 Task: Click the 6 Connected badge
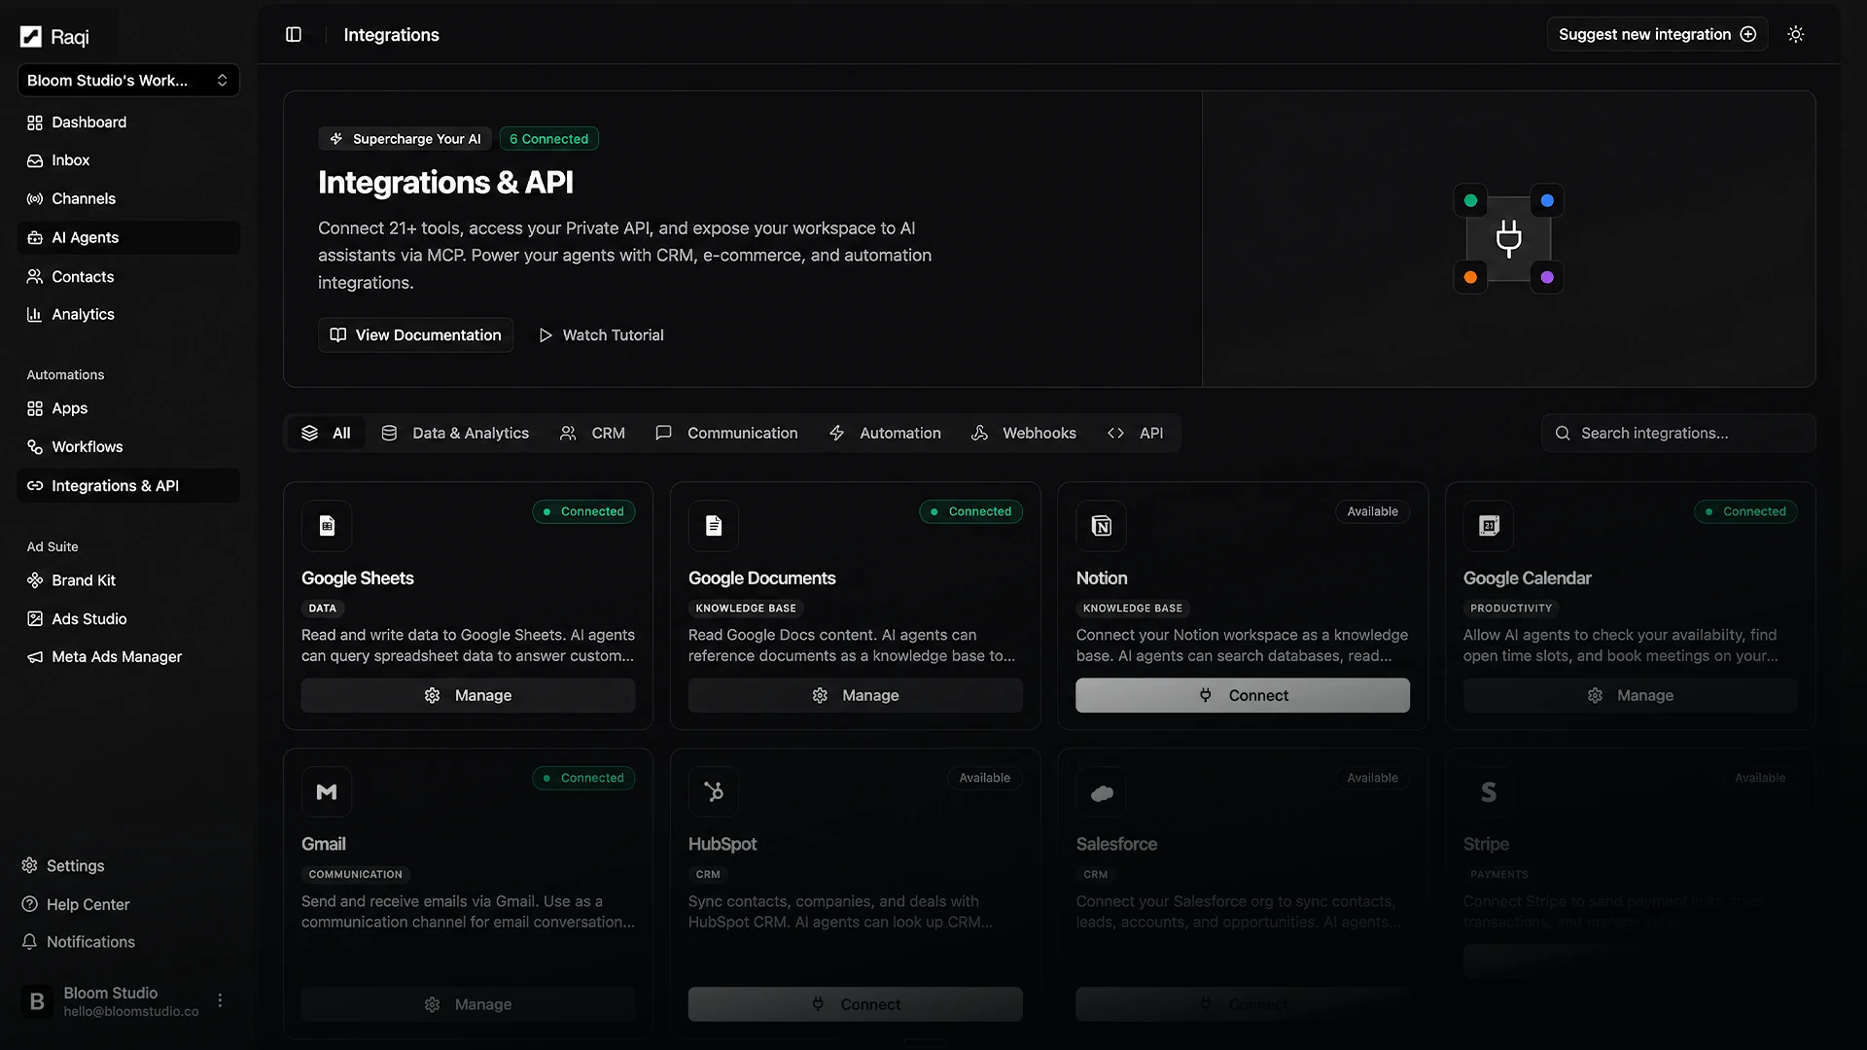549,139
